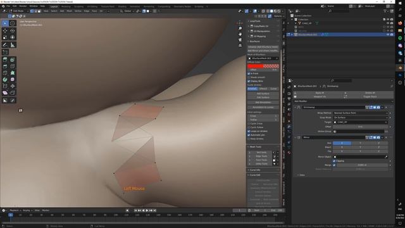Click the Add Annotation button

coord(263,103)
